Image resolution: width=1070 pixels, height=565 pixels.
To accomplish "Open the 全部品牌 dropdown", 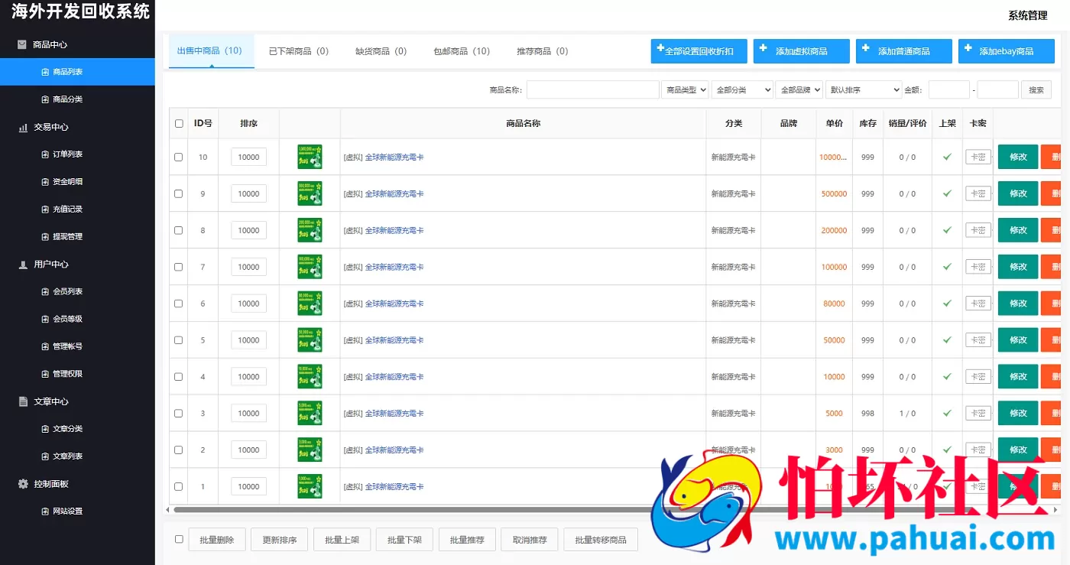I will tap(799, 90).
